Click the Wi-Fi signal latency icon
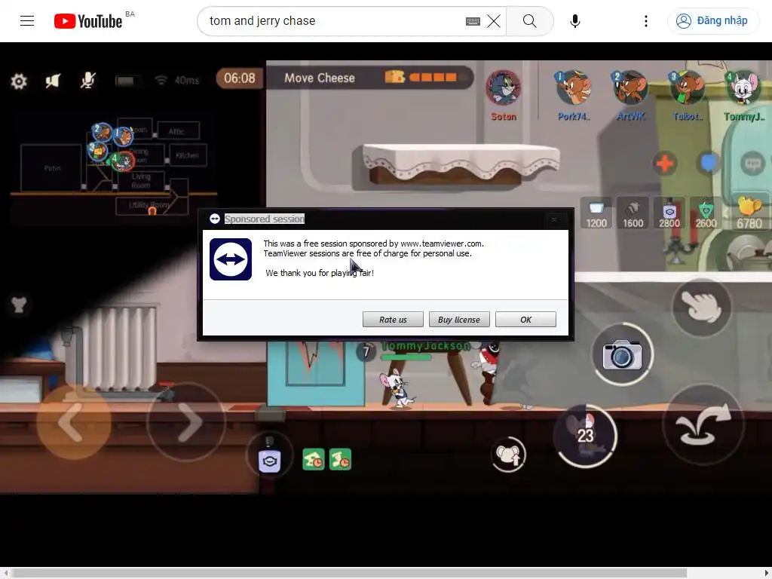The width and height of the screenshot is (772, 579). pyautogui.click(x=161, y=80)
